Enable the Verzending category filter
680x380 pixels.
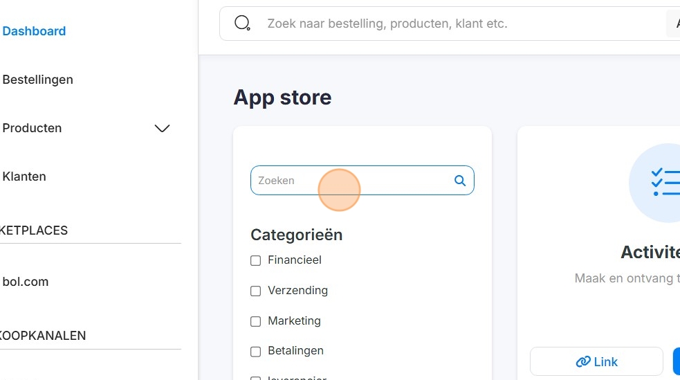255,291
